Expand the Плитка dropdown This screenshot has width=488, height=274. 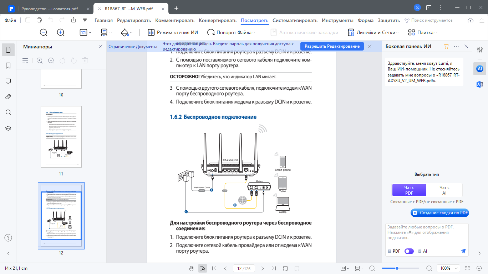422,32
